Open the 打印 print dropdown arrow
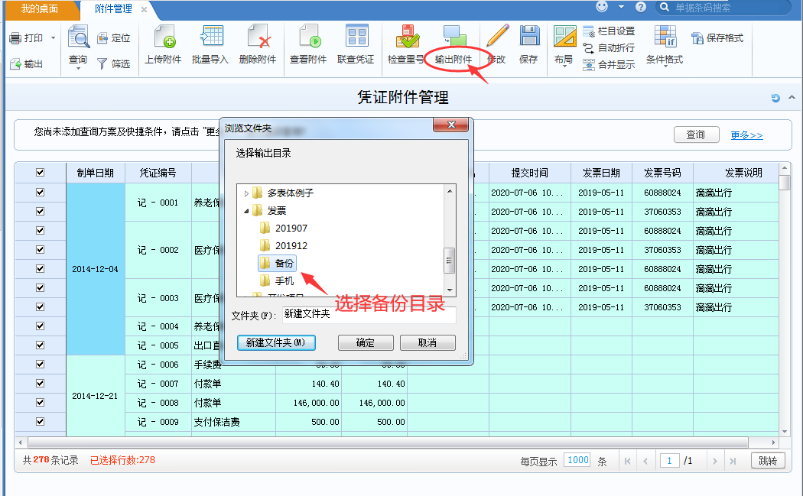Image resolution: width=803 pixels, height=496 pixels. 53,38
